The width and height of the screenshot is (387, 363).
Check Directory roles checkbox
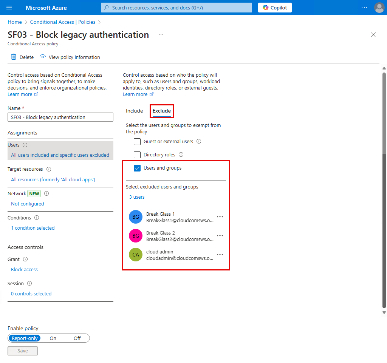137,155
